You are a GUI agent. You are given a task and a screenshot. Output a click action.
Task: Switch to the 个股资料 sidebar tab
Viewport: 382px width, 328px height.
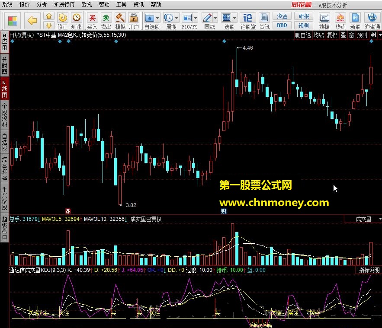(4, 115)
